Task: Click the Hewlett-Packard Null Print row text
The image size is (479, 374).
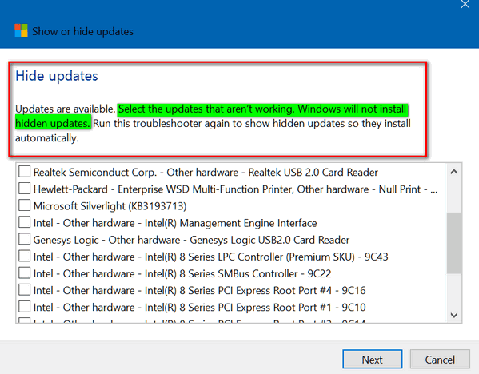Action: (x=235, y=189)
